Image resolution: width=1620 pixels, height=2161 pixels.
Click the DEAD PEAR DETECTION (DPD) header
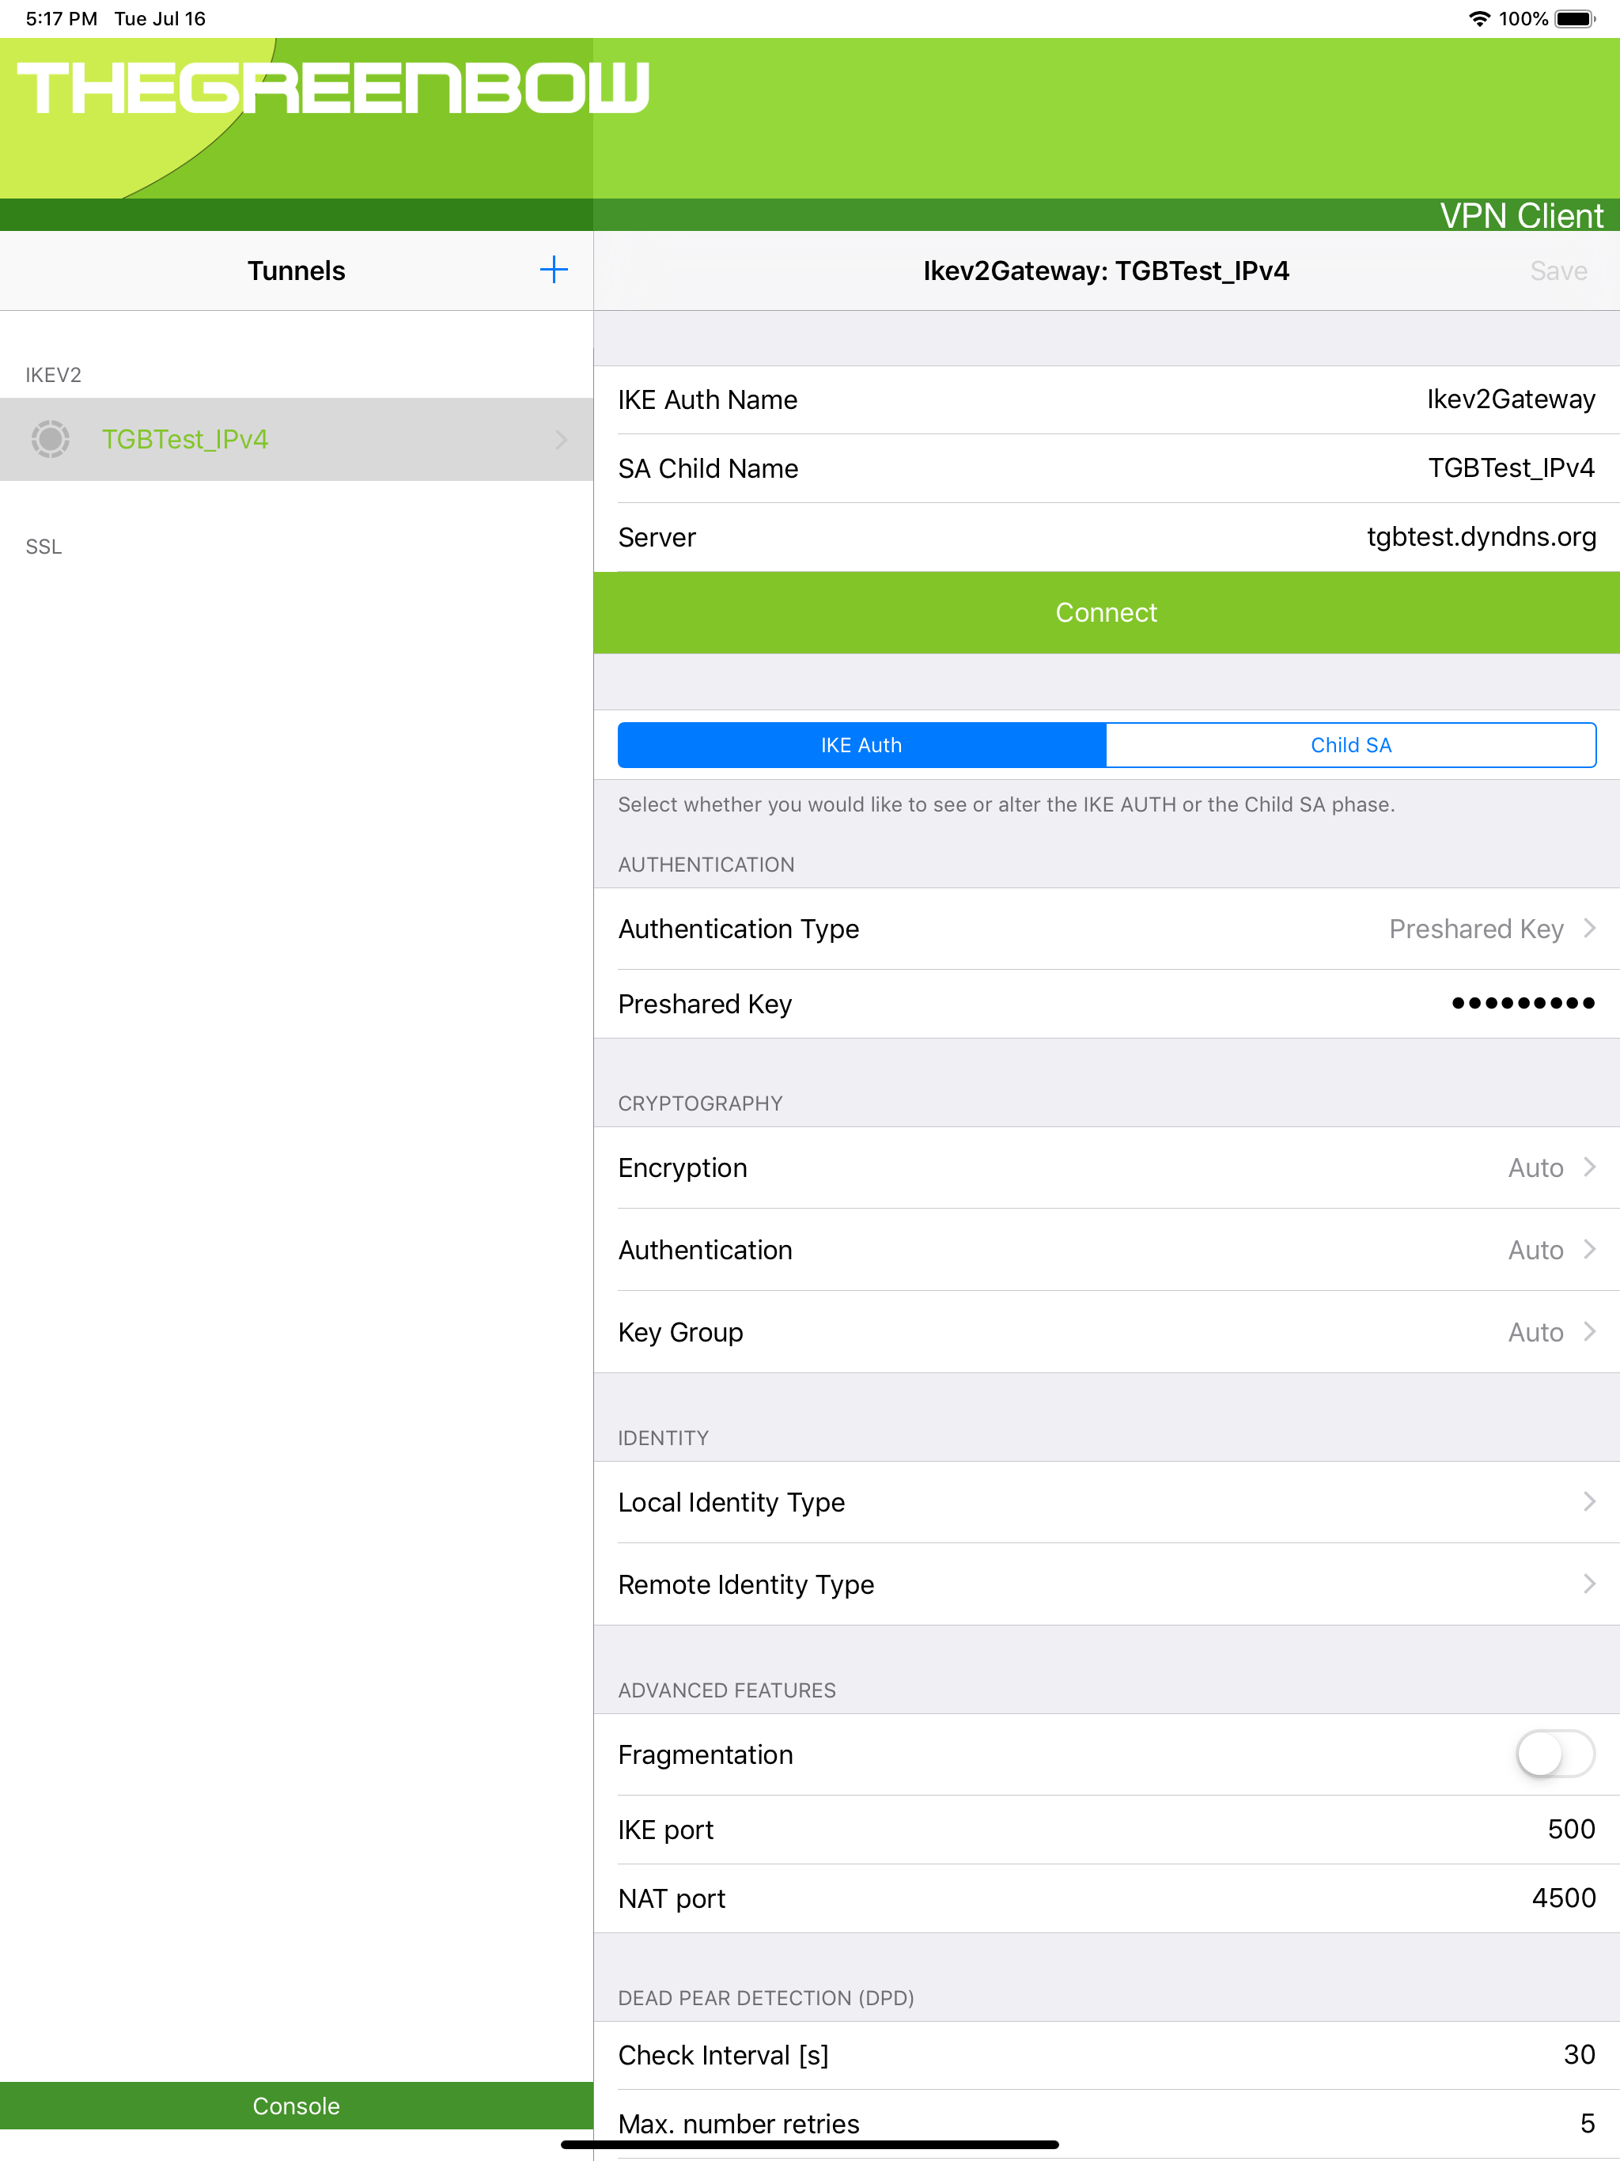click(x=766, y=1998)
